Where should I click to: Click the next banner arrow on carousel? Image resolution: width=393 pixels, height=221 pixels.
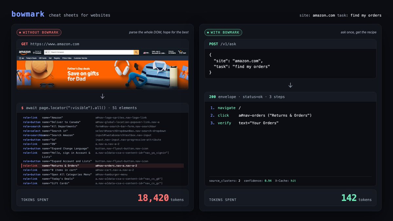click(x=183, y=75)
